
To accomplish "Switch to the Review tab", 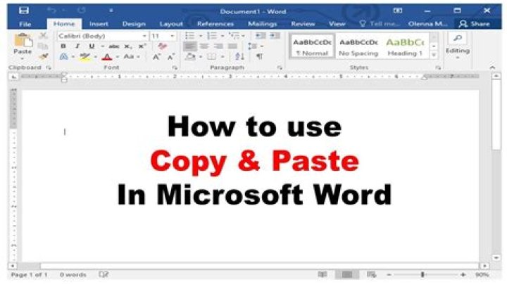I will point(303,24).
